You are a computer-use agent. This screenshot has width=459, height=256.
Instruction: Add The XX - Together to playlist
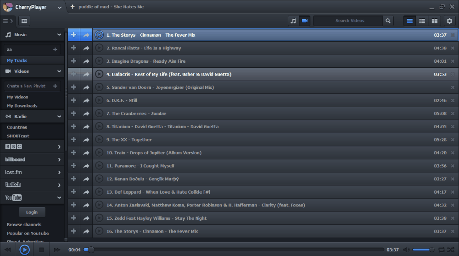[x=73, y=140]
